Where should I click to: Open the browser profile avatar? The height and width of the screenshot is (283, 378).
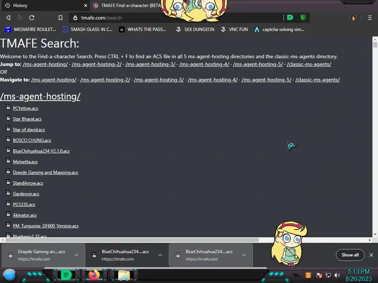tap(353, 18)
